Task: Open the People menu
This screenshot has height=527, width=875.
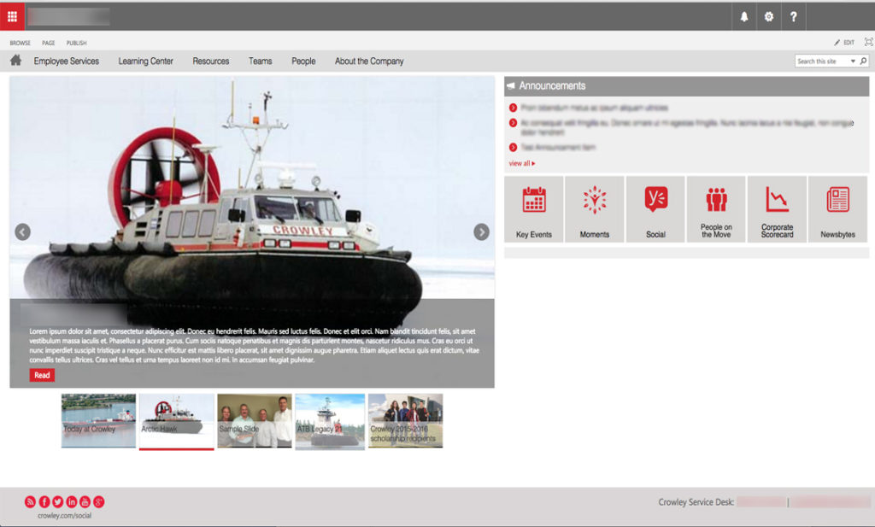Action: [303, 61]
